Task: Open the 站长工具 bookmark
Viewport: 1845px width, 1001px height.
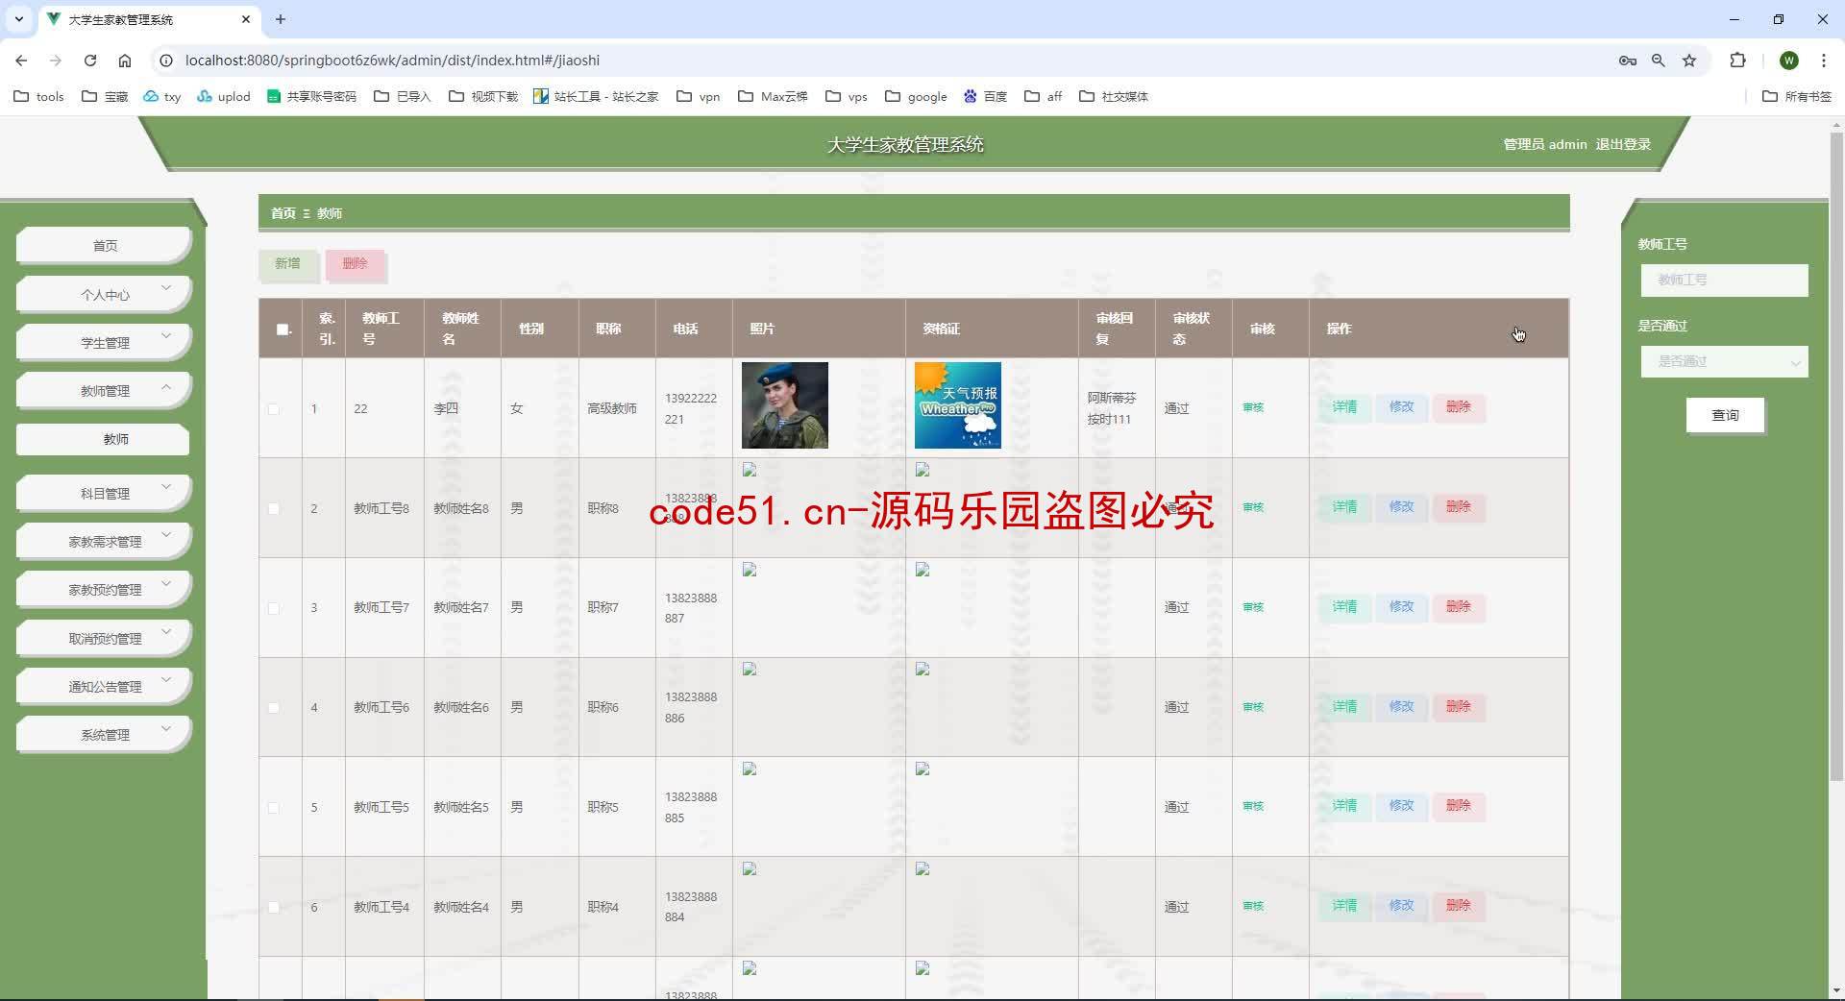Action: point(596,96)
